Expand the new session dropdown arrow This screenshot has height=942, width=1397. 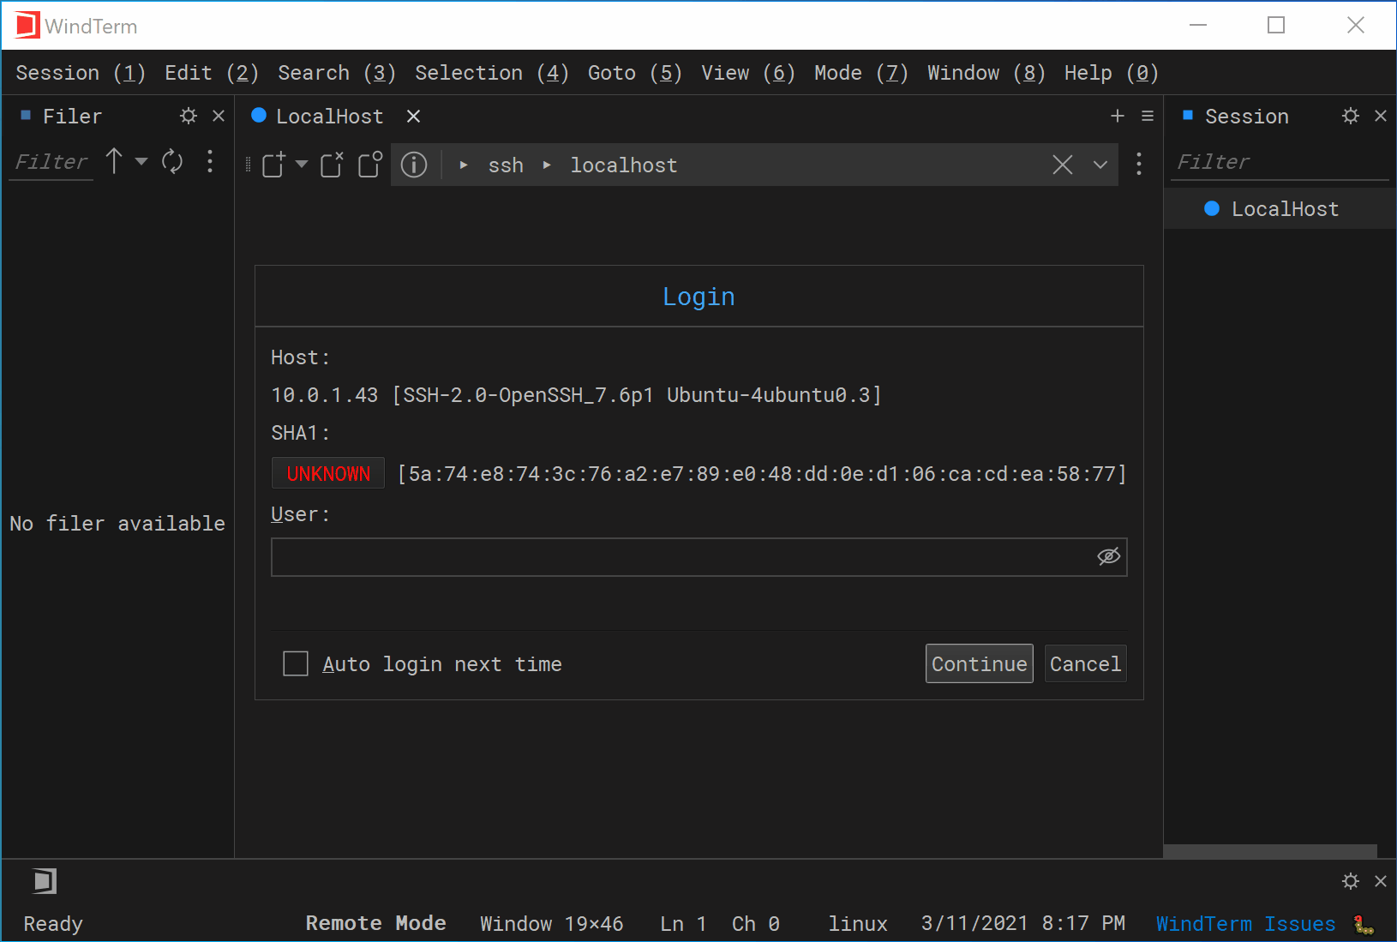[302, 164]
